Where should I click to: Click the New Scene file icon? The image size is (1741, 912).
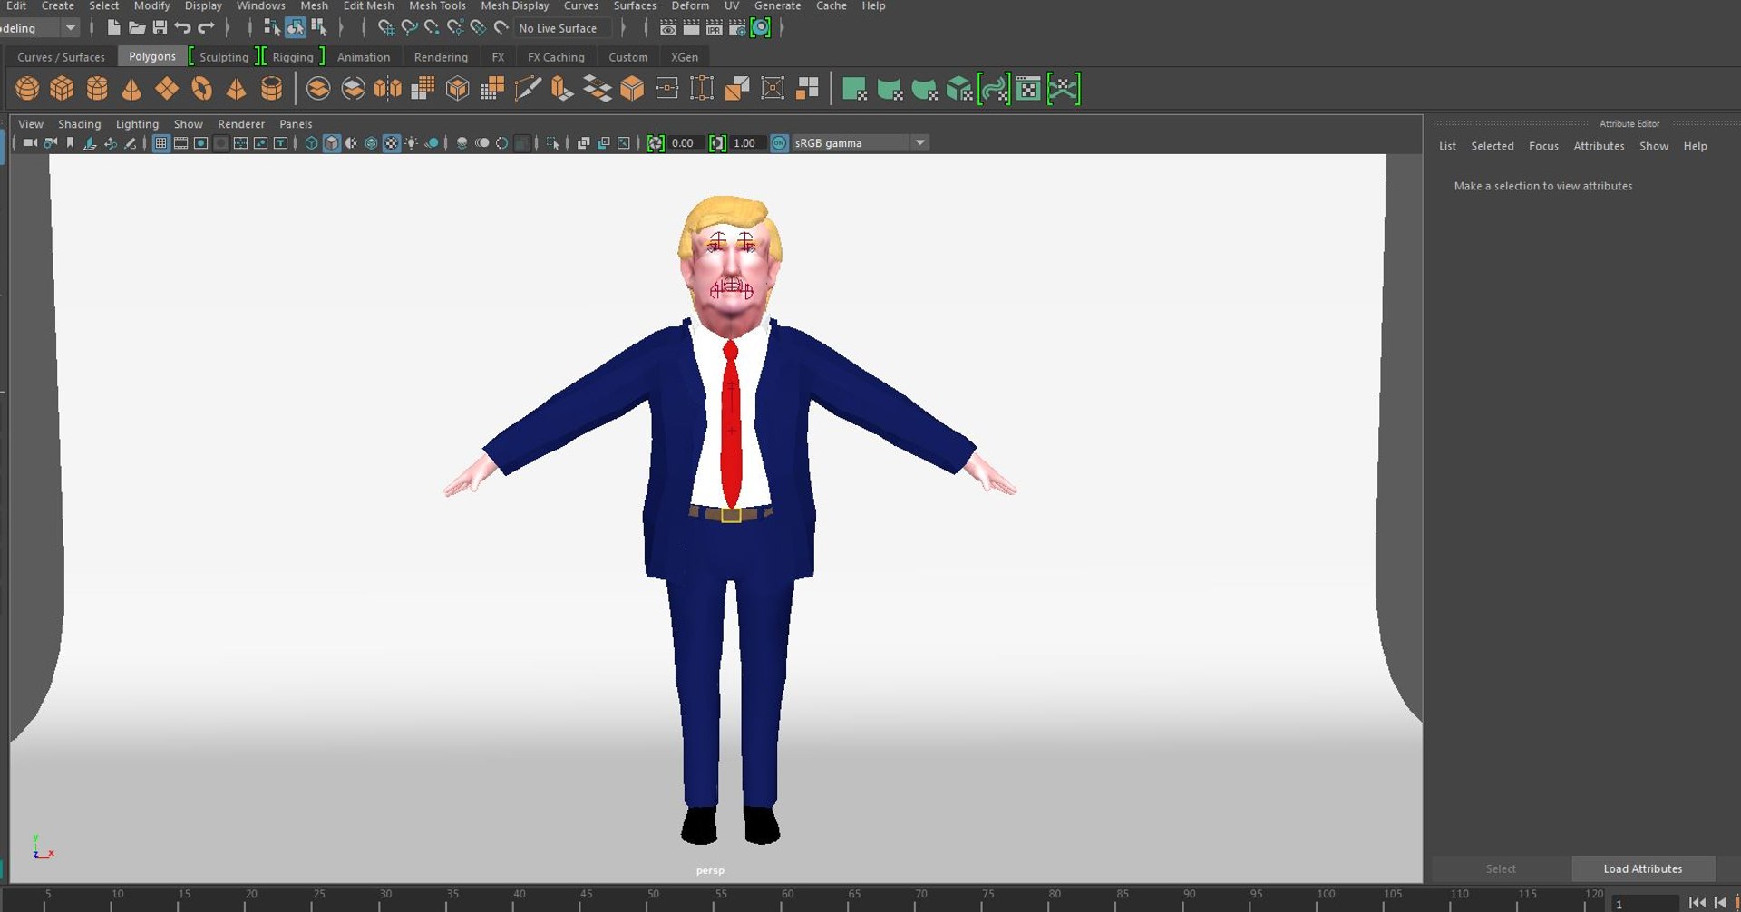(113, 28)
